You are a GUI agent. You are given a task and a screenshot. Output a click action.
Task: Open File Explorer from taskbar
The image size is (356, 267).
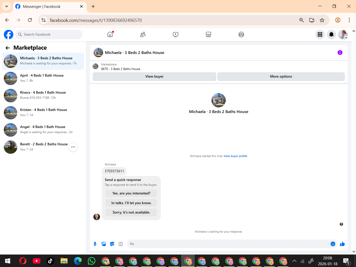[x=64, y=261]
